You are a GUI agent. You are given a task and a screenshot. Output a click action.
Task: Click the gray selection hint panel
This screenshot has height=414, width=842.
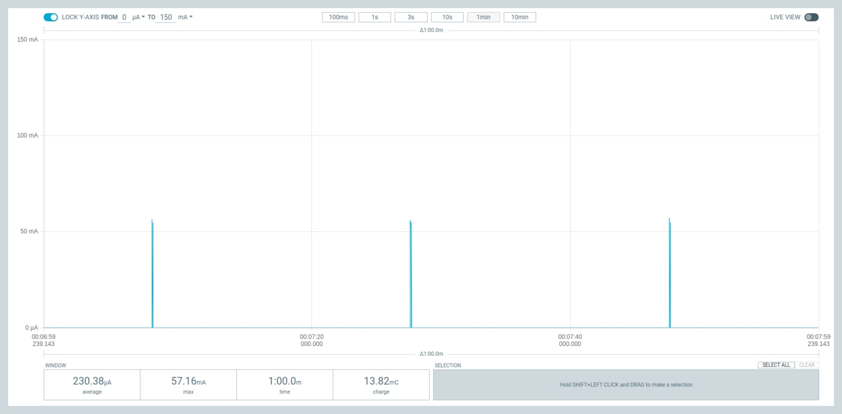pos(625,384)
